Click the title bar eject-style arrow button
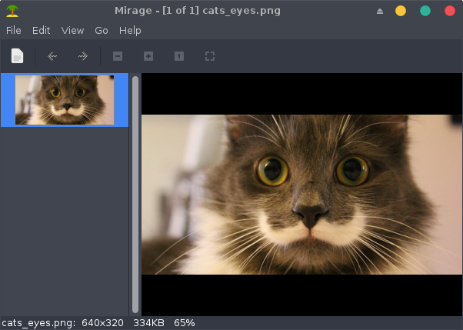The width and height of the screenshot is (463, 330). pyautogui.click(x=379, y=11)
